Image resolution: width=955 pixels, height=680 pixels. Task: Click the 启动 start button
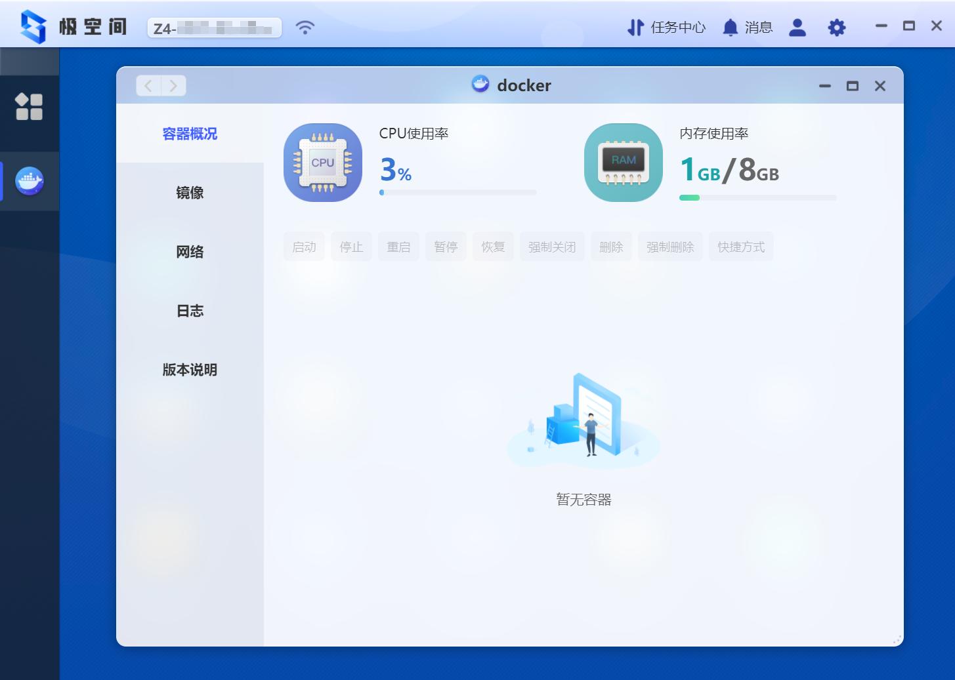[304, 247]
